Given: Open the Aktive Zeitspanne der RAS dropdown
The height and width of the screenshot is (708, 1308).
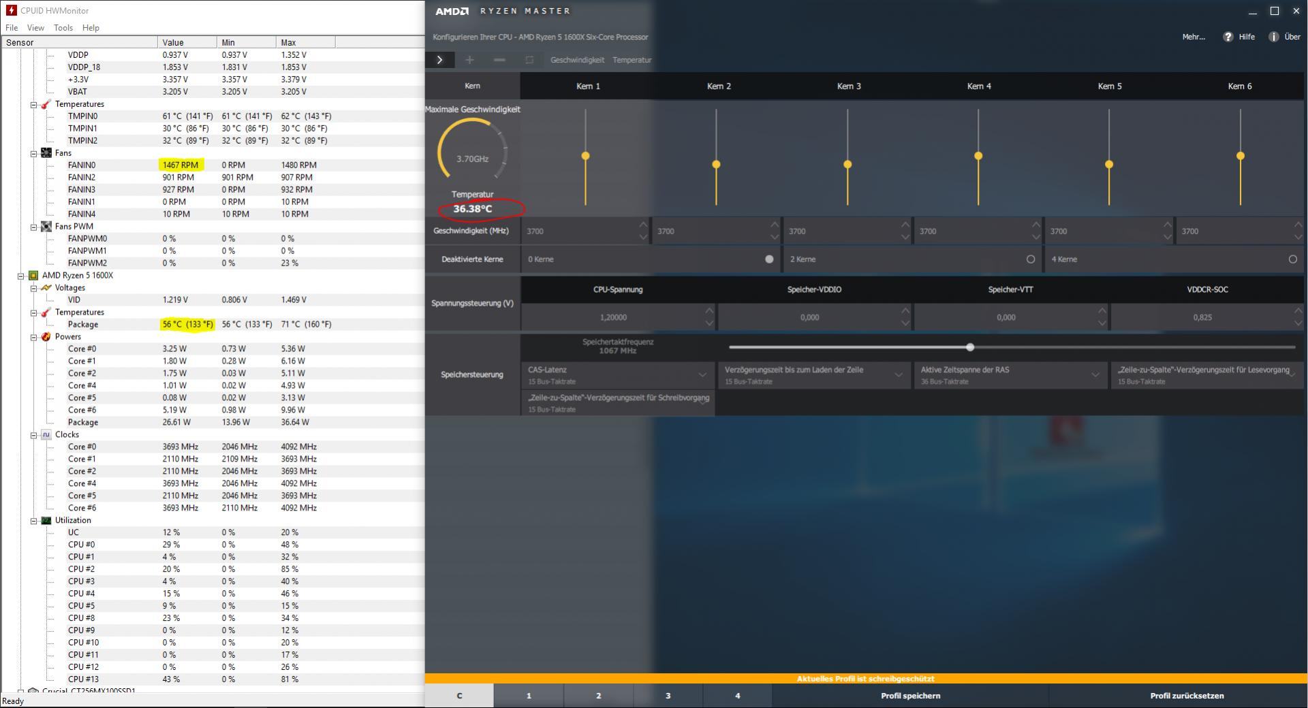Looking at the screenshot, I should point(1010,375).
